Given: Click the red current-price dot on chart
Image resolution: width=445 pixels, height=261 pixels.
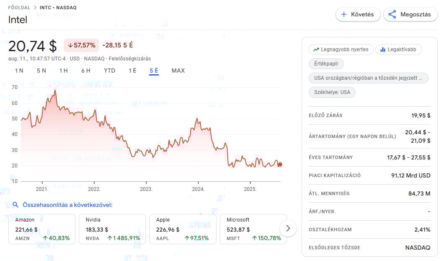Looking at the screenshot, I should coord(280,164).
